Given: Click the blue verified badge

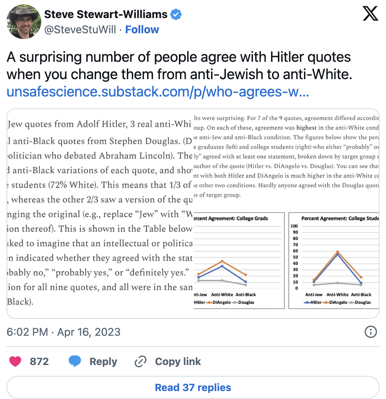Looking at the screenshot, I should pos(176,14).
